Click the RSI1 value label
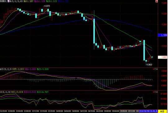This screenshot has height=113, width=168. (17, 92)
